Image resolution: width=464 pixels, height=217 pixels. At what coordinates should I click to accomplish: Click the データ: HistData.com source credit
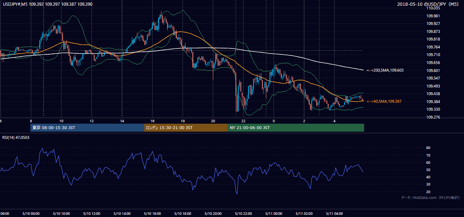pos(430,197)
